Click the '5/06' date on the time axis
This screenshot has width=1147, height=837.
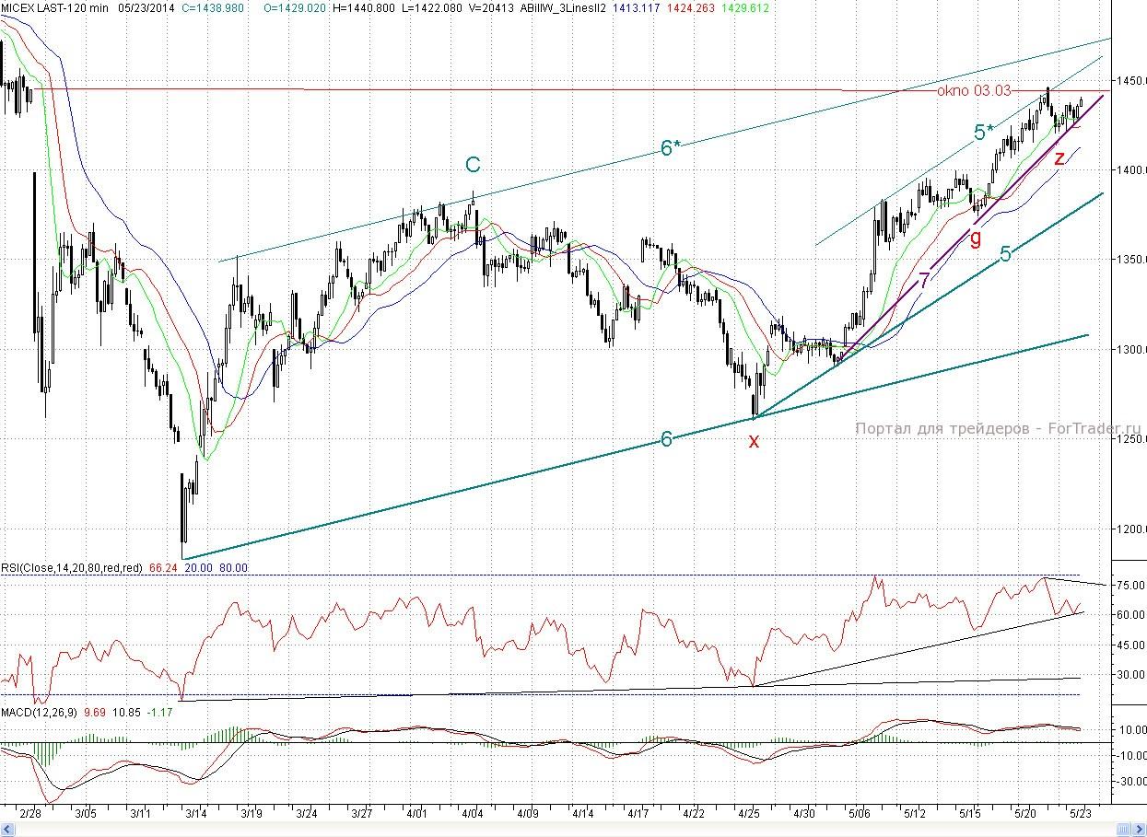click(x=860, y=814)
